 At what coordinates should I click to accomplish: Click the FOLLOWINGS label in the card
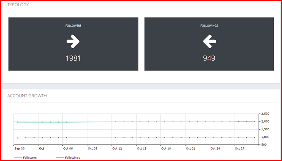coord(209,26)
